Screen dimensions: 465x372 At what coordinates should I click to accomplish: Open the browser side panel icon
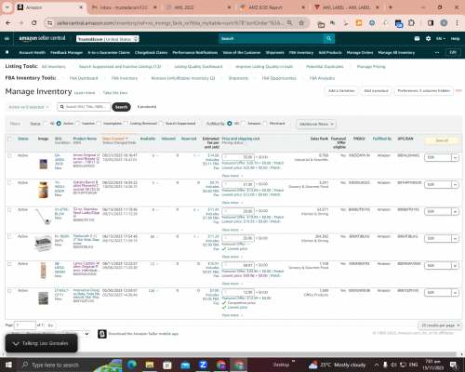point(431,23)
